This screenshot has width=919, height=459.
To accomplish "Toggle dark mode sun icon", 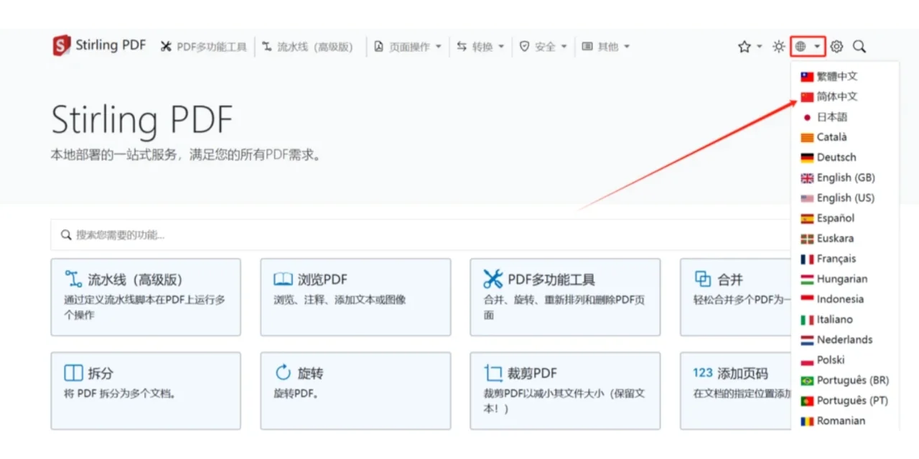I will (x=778, y=47).
